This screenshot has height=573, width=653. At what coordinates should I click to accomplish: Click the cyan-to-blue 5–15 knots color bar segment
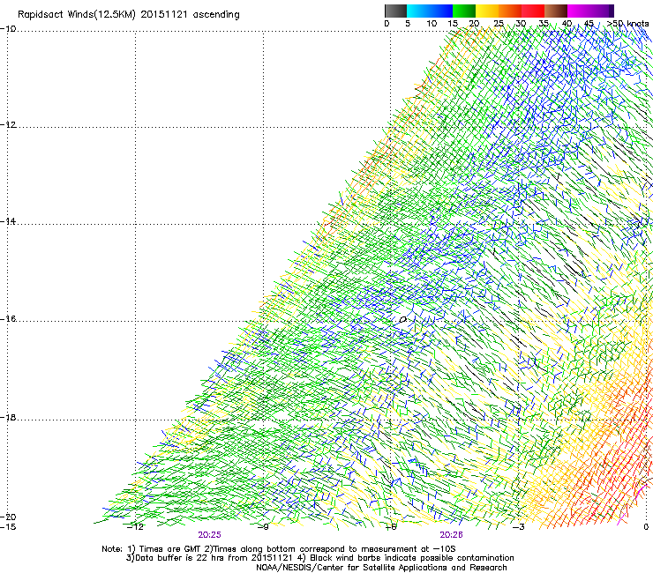coord(430,11)
